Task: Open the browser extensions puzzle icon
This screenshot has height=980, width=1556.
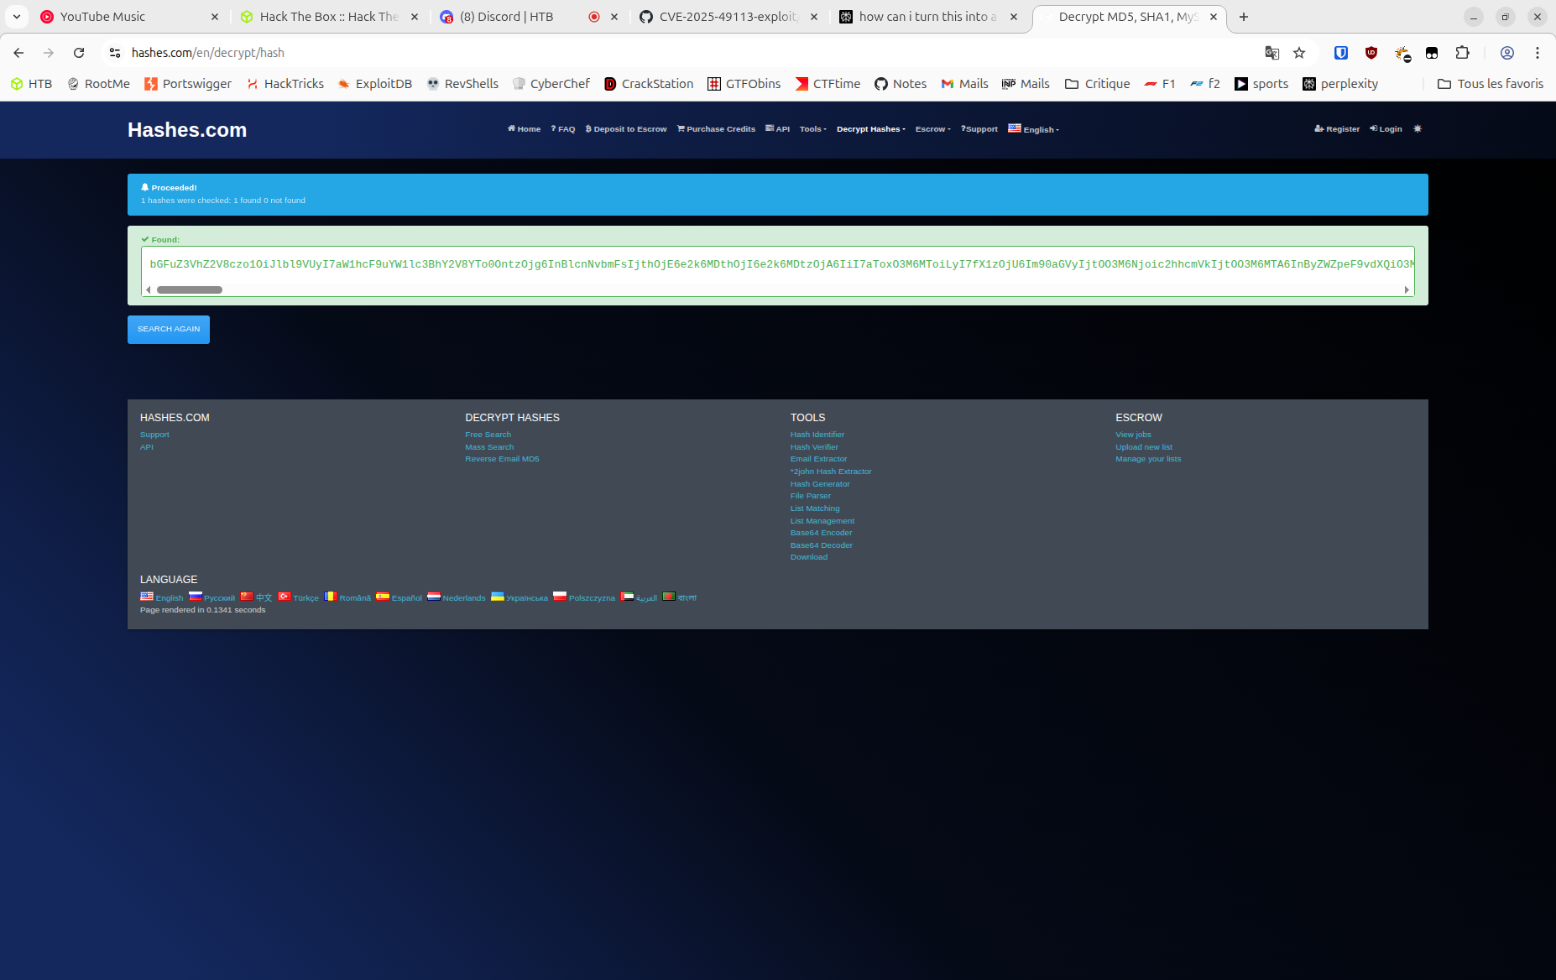Action: pos(1462,53)
